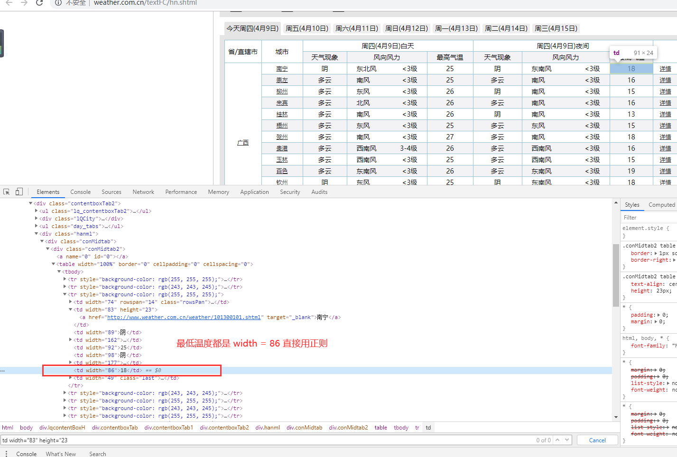
Task: Select the 周日(4月12日) forecast tab
Action: tap(407, 28)
